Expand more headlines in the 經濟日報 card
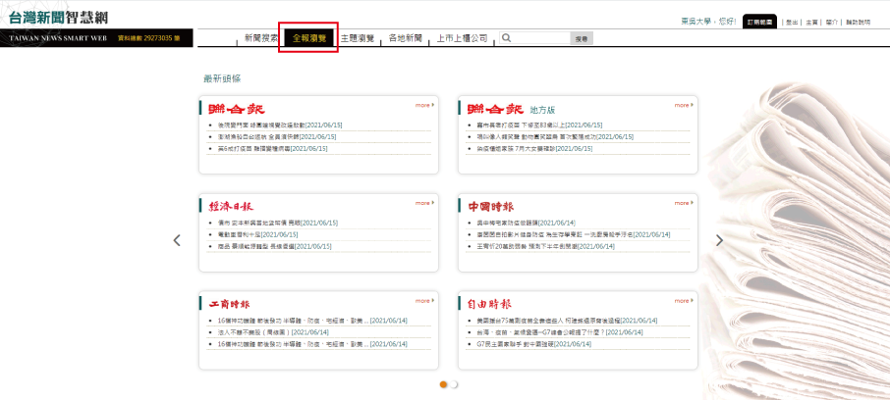 (424, 203)
